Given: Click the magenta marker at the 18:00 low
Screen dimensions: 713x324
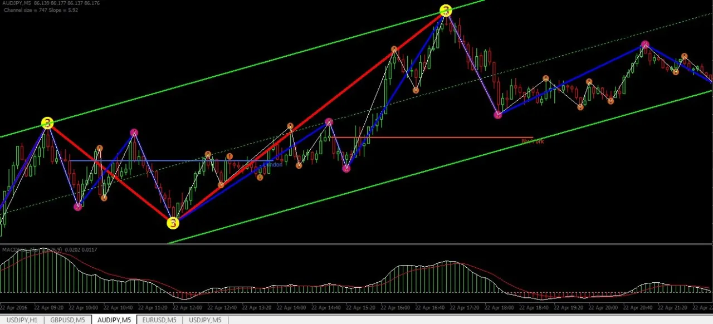Looking at the screenshot, I should click(498, 115).
